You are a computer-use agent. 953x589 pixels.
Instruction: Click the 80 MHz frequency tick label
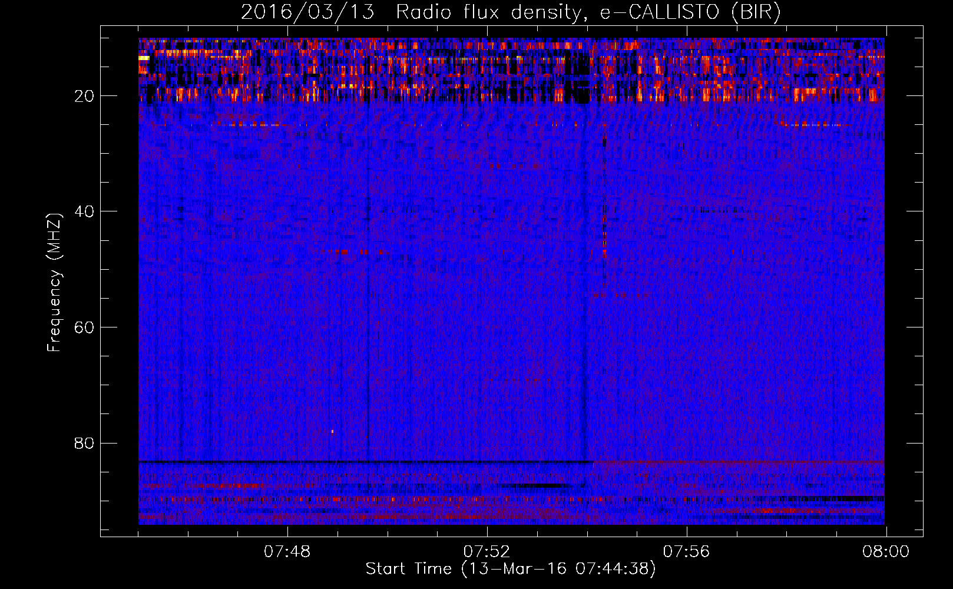[x=85, y=443]
